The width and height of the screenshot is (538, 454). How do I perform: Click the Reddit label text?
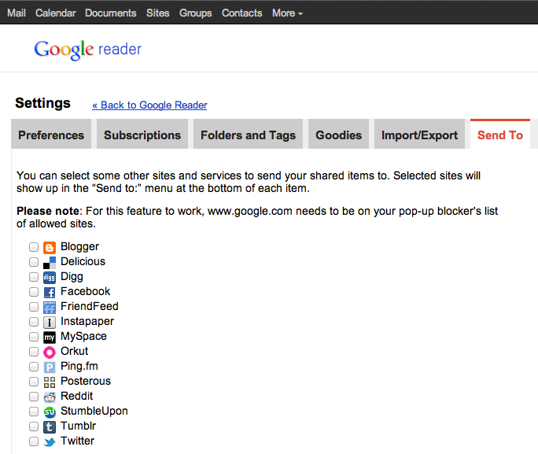[77, 396]
